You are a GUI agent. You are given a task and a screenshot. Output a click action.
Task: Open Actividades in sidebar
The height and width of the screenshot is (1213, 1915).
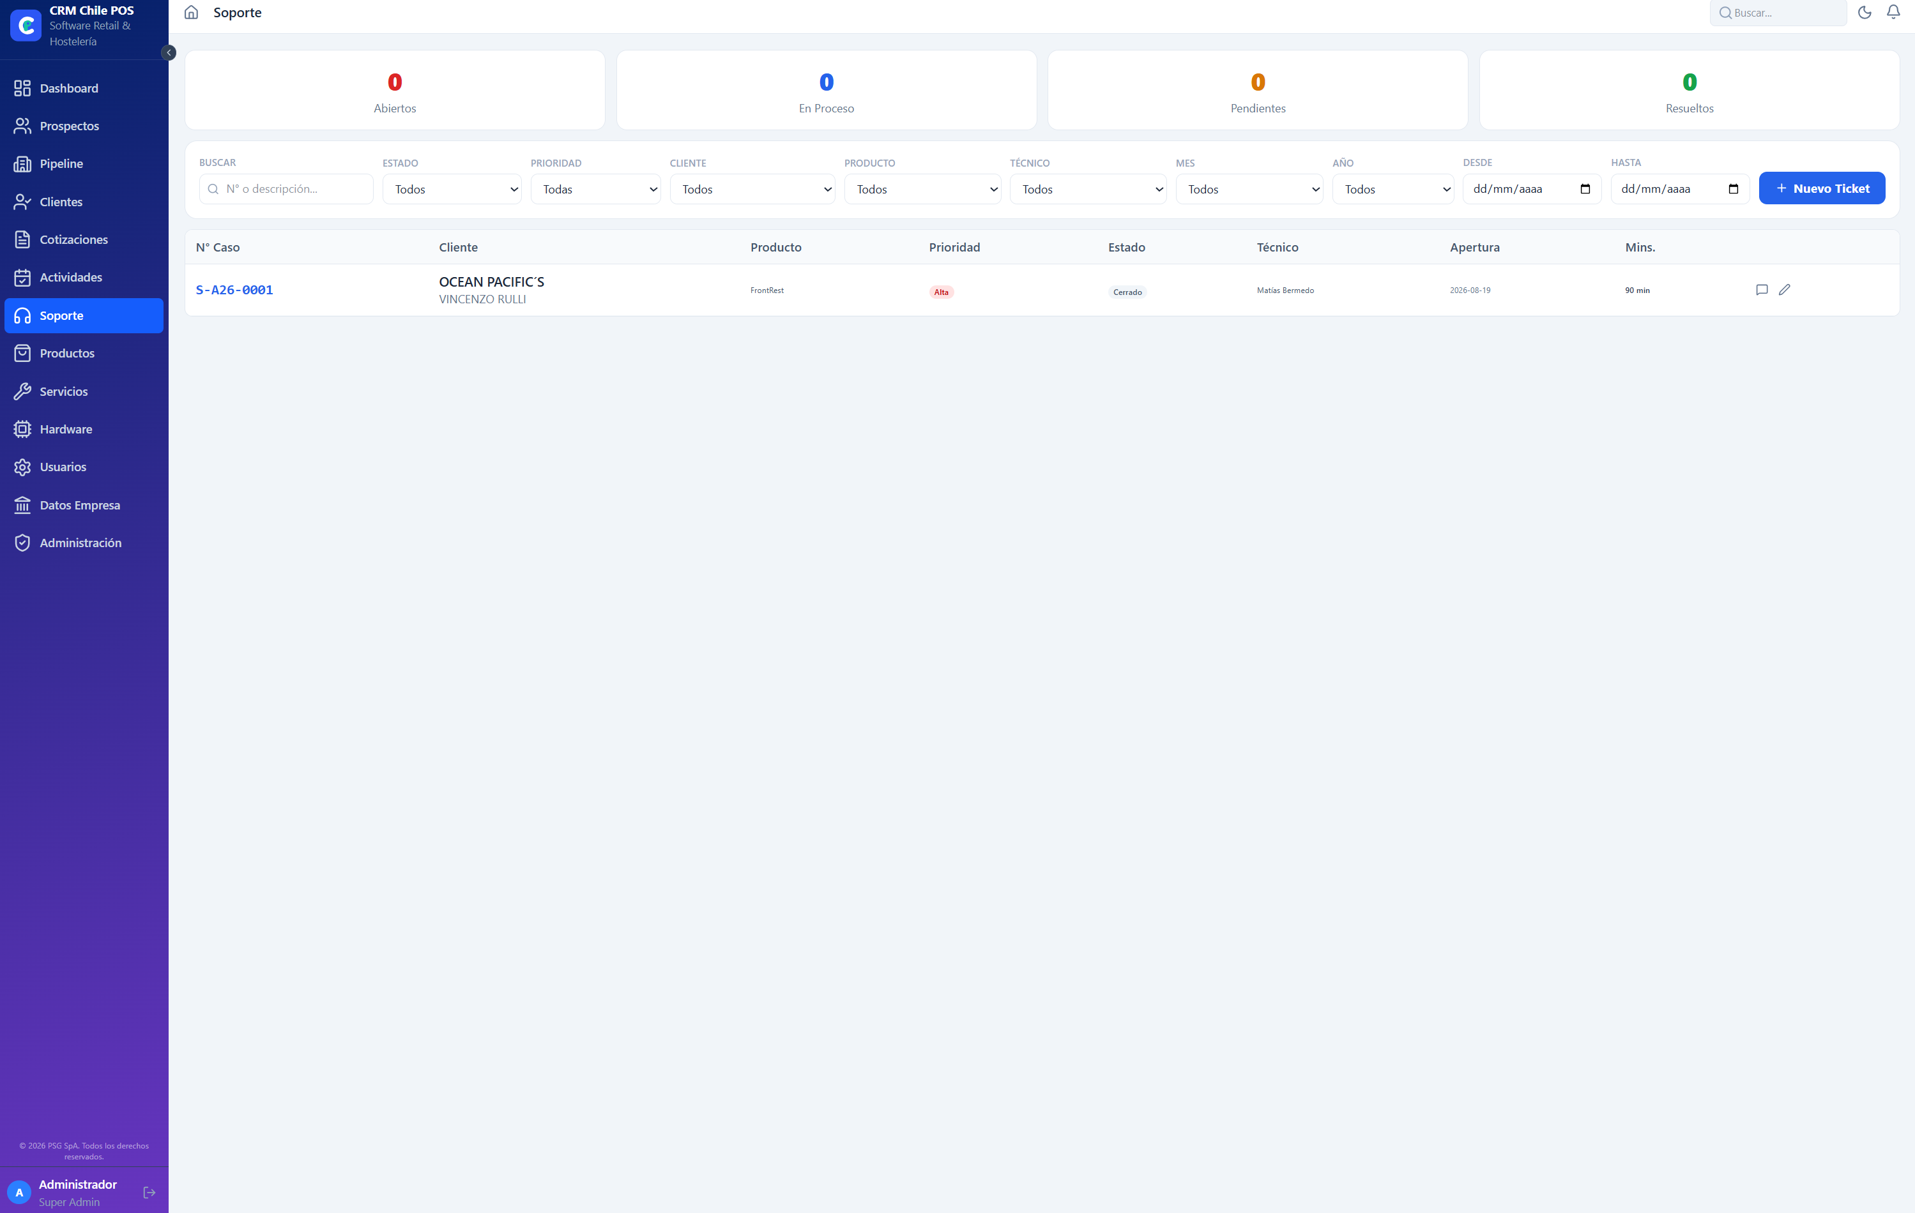84,278
